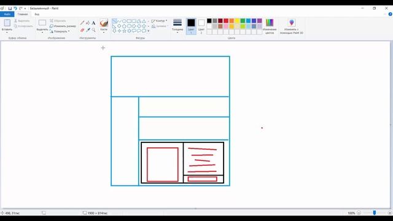The width and height of the screenshot is (393, 221).
Task: Click the Redo arrow in title bar
Action: point(20,8)
